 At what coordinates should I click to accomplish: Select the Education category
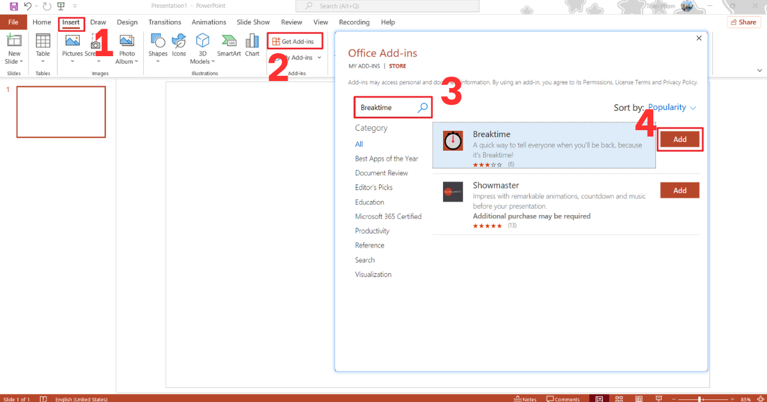(x=369, y=202)
